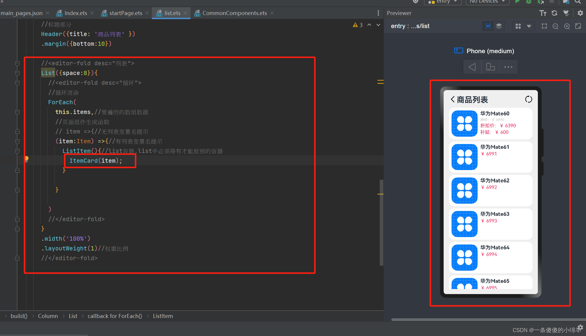Toggle the component layers view icon

(499, 26)
